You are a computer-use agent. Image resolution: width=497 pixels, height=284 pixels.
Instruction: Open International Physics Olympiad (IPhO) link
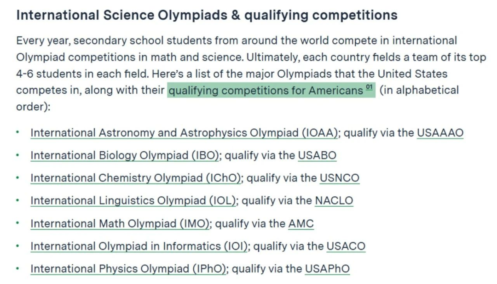pos(128,269)
